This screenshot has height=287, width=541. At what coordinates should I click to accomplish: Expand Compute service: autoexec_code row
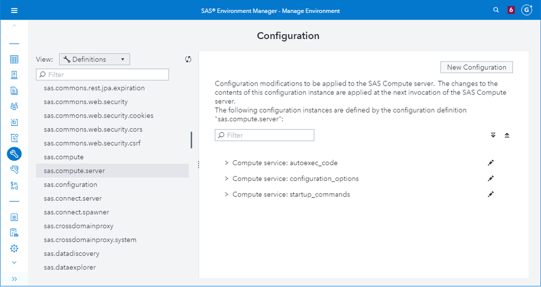tap(226, 163)
